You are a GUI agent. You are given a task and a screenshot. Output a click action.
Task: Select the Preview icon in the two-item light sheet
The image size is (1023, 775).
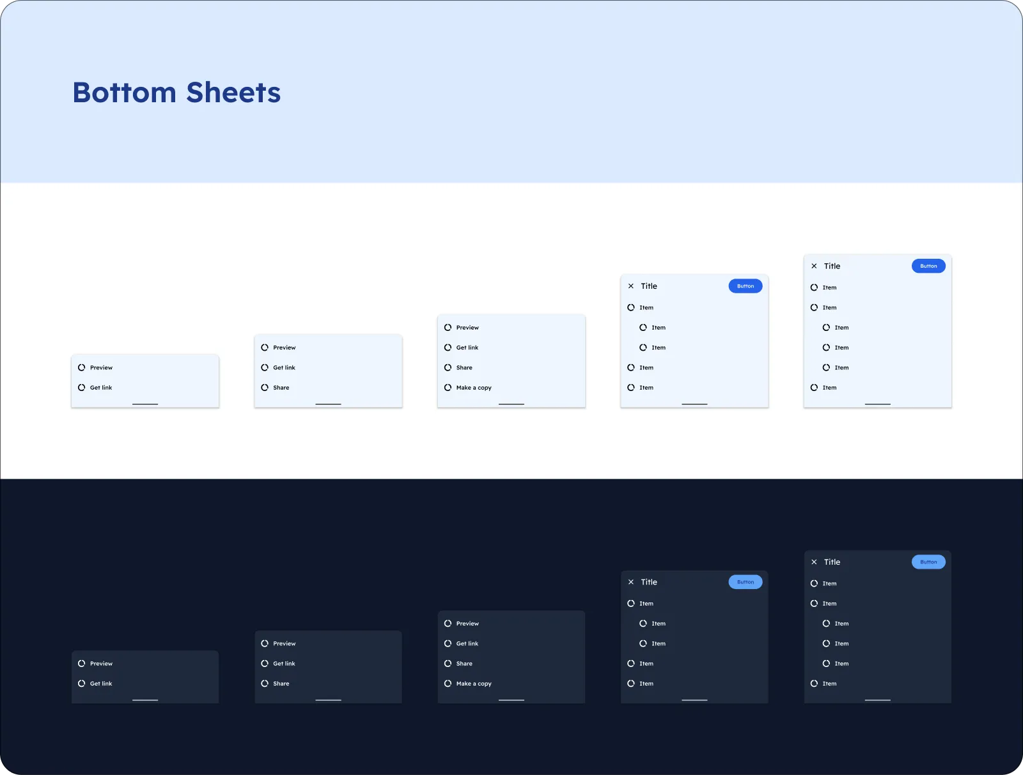point(82,367)
